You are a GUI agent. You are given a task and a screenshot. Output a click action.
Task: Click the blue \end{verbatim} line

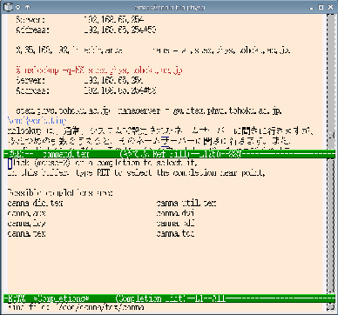(37, 121)
